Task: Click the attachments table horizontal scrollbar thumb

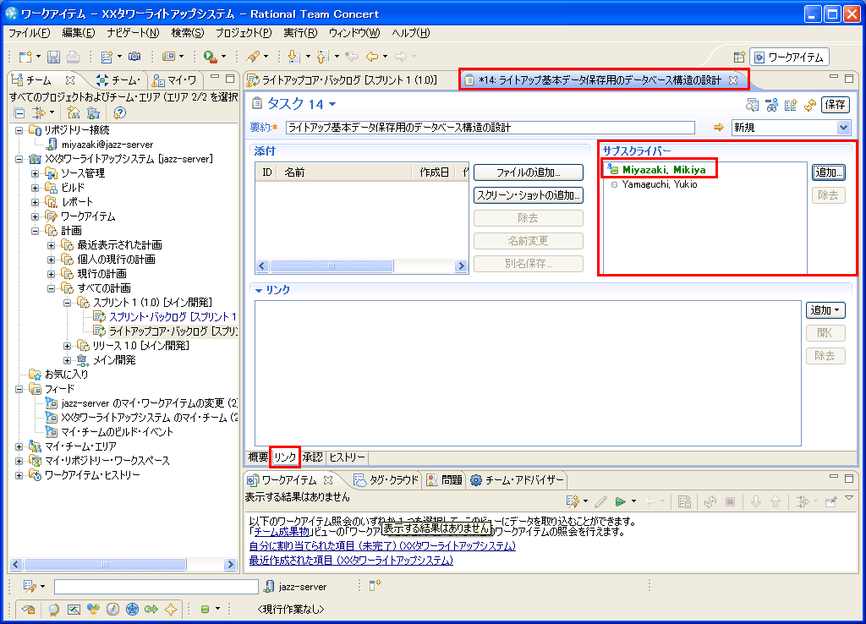Action: [332, 266]
